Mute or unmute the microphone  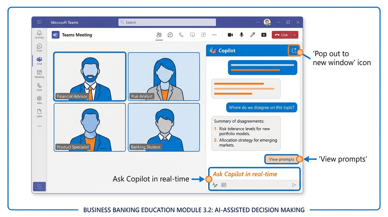(241, 35)
